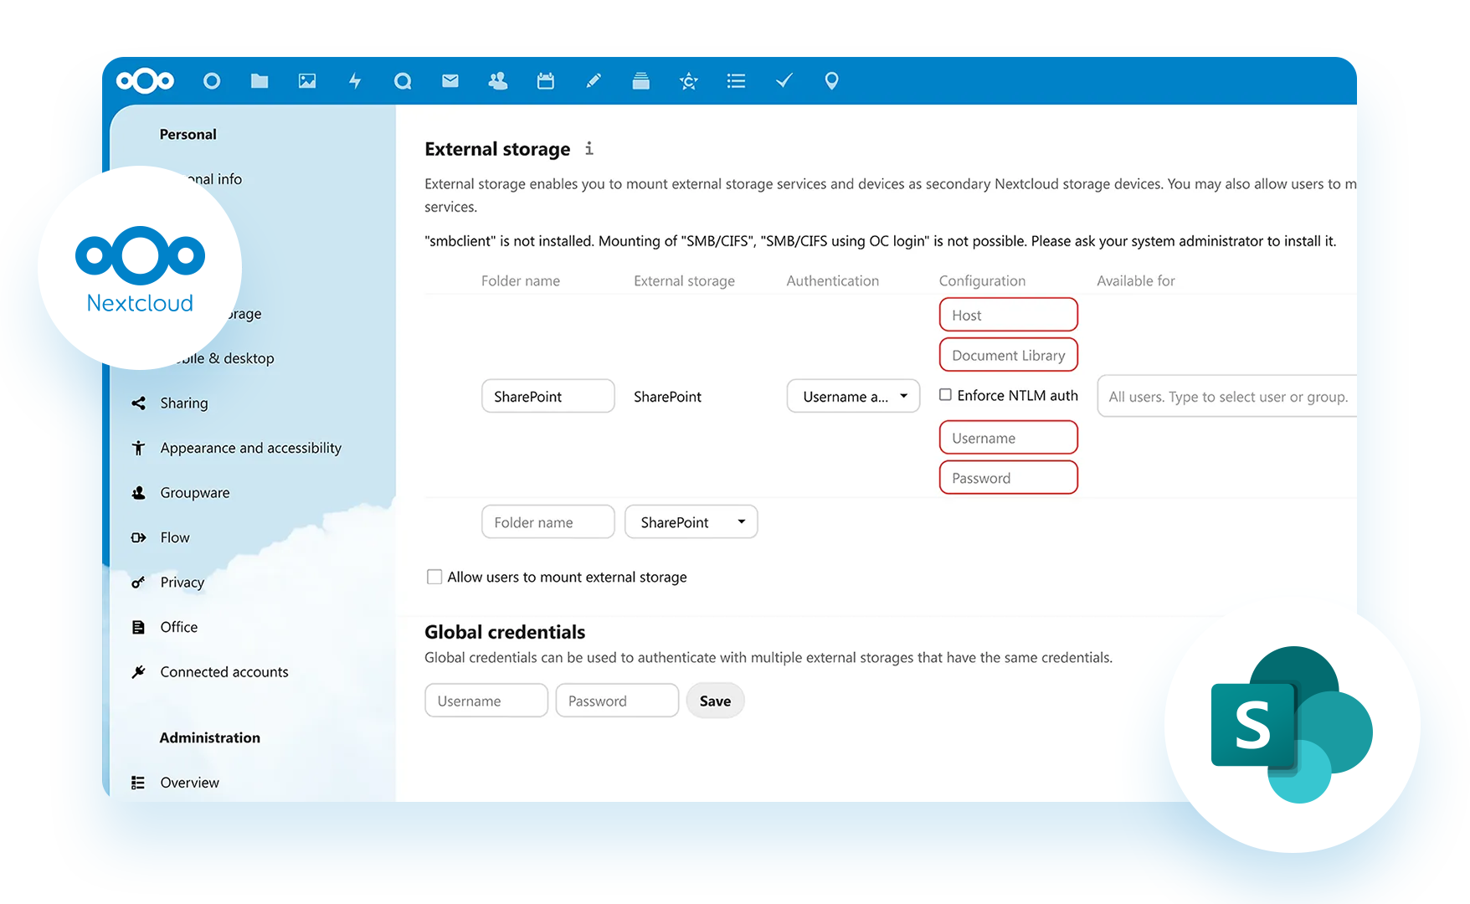Screen dimensions: 1470x904
Task: Open the Photos app icon
Action: click(307, 80)
